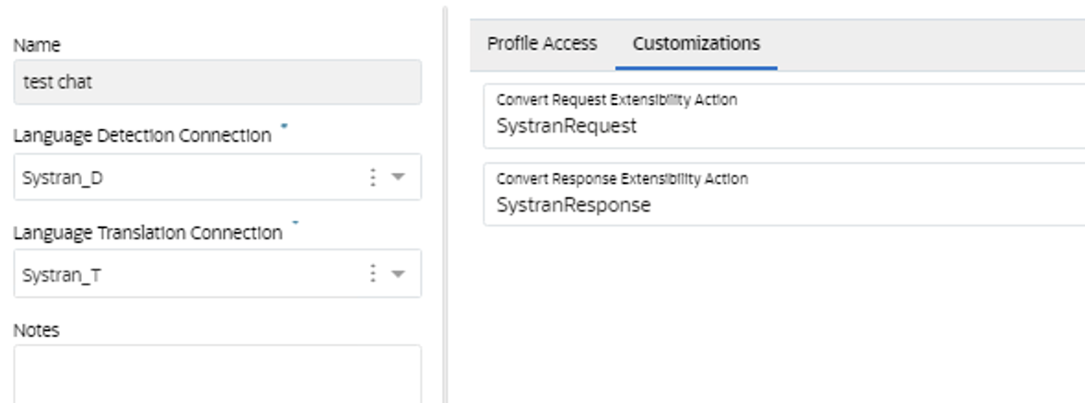This screenshot has height=403, width=1085.
Task: Switch to the Profile Access tab
Action: pos(542,43)
